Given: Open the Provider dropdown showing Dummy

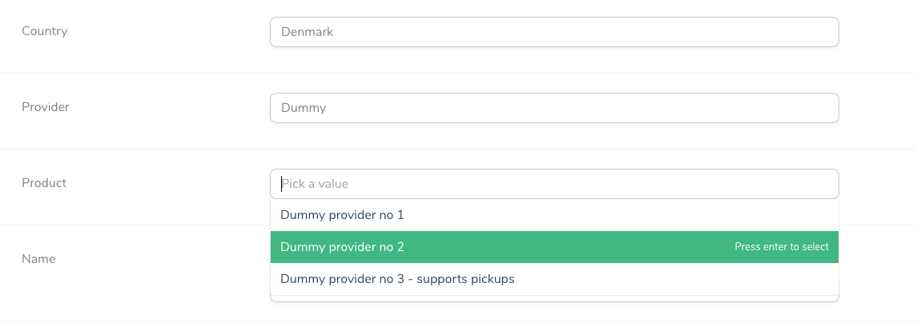Looking at the screenshot, I should (x=554, y=108).
